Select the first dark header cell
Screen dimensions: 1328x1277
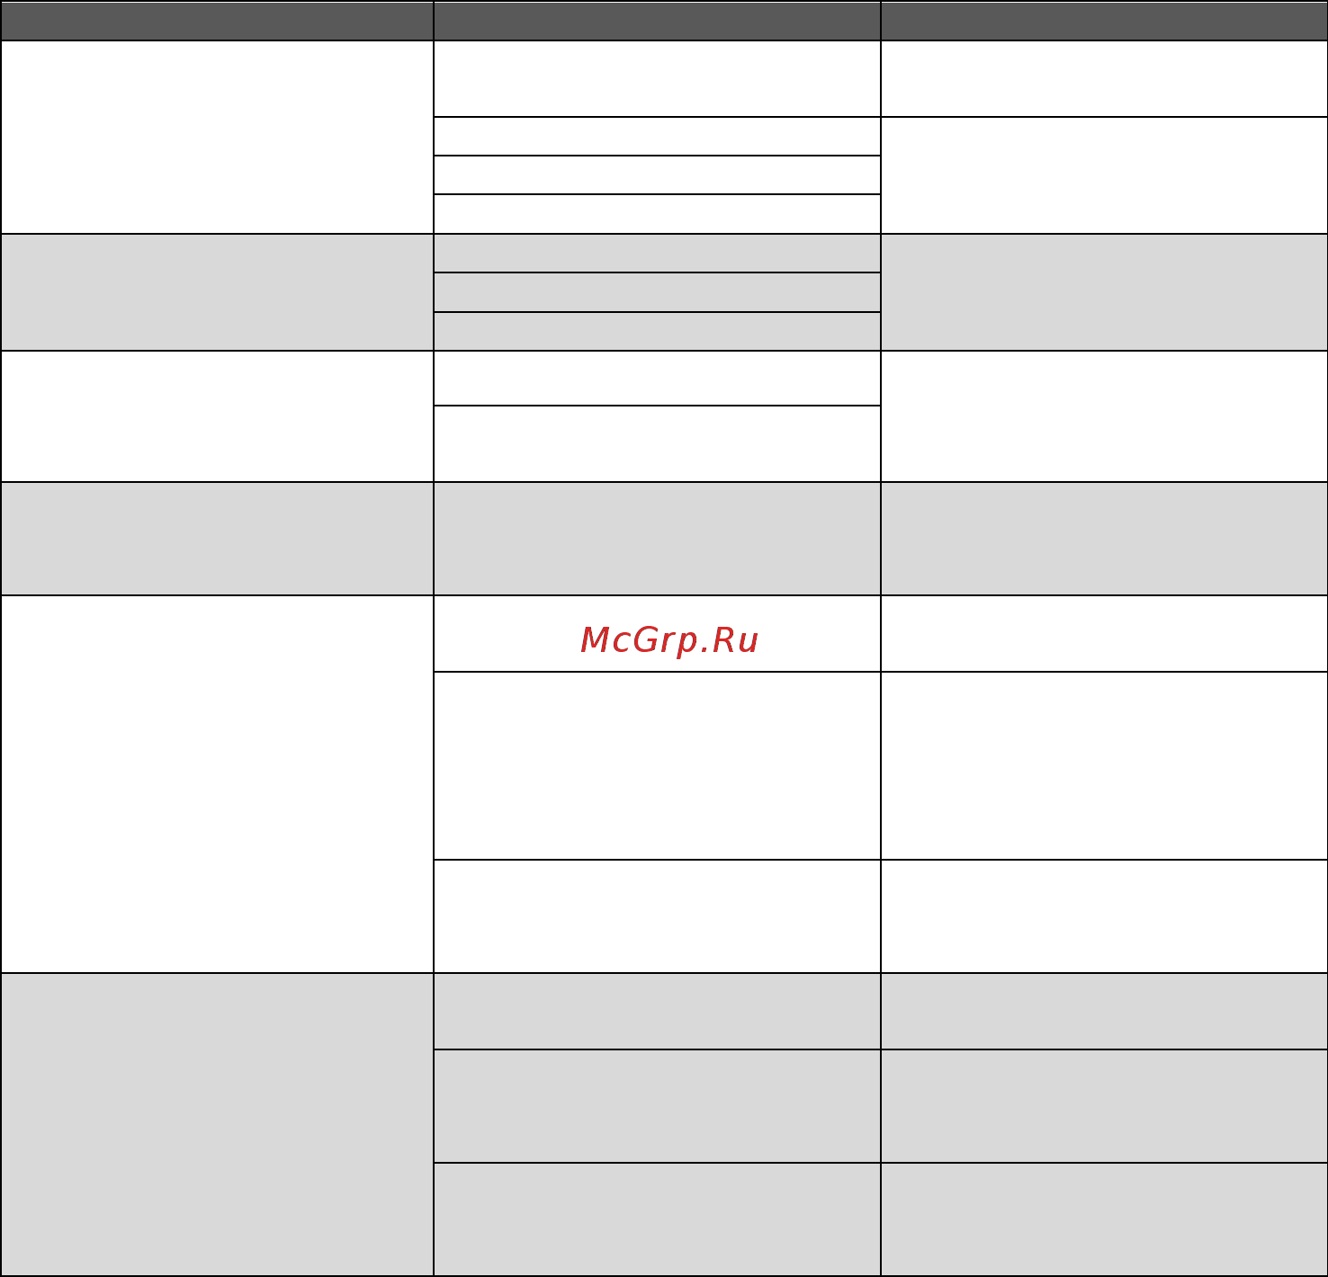click(x=217, y=20)
